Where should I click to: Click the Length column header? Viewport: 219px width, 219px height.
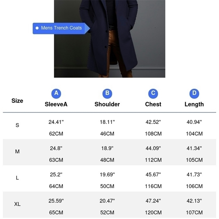[194, 104]
